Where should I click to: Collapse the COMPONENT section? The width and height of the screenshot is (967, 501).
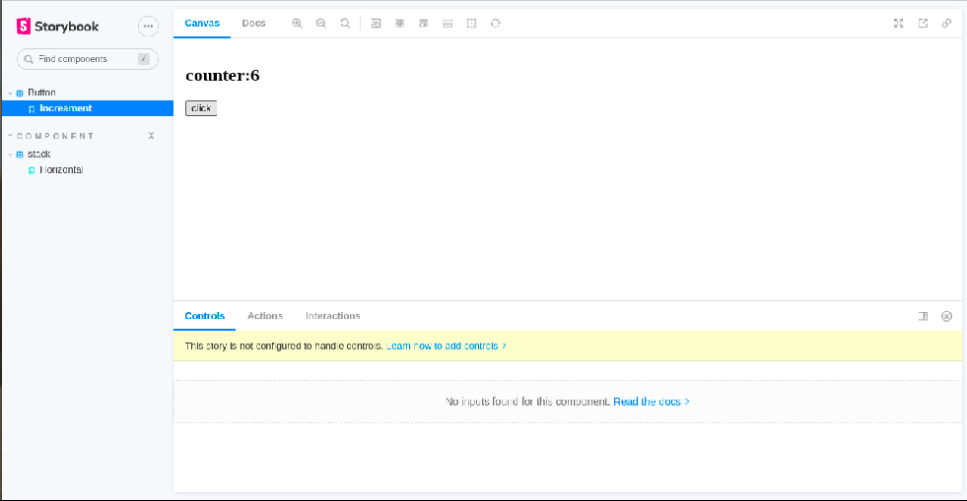[55, 136]
